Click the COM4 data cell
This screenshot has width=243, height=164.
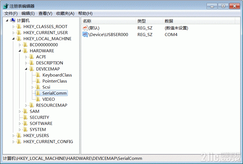point(171,34)
